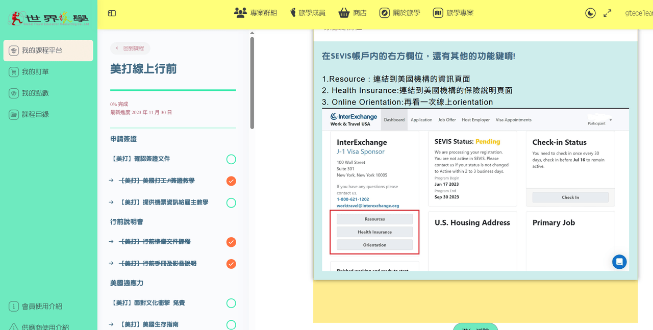Toggle completion circle for 面對文化衝擊 免費

coord(231,303)
